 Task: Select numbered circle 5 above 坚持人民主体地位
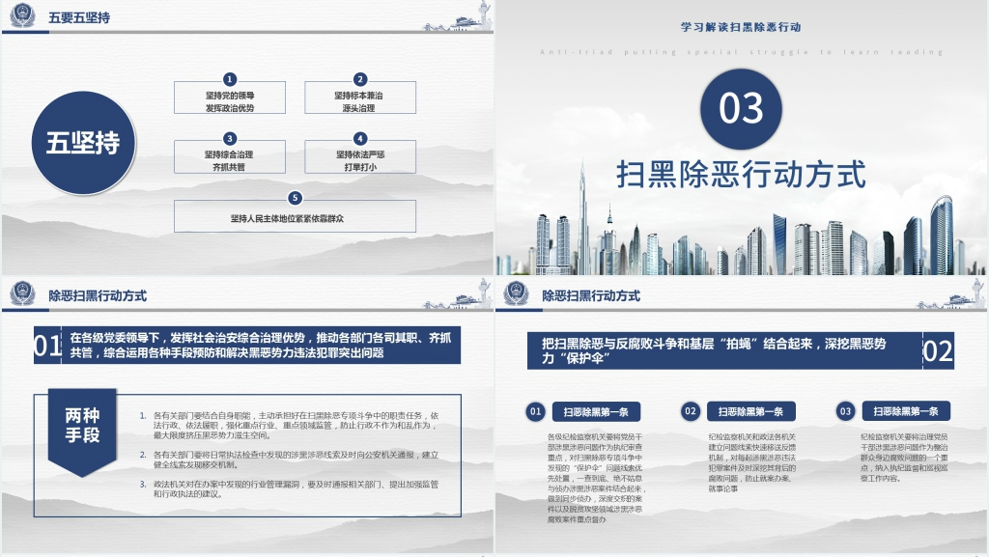pyautogui.click(x=296, y=197)
